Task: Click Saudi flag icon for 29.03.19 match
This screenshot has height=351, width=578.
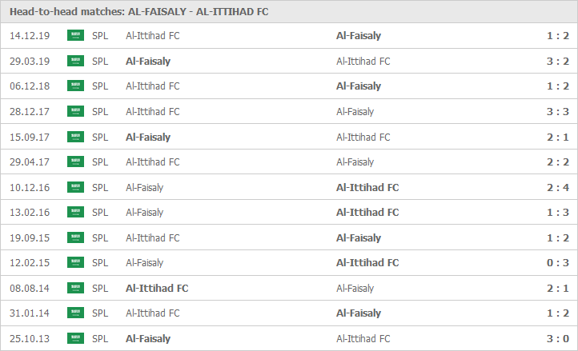Action: (75, 61)
